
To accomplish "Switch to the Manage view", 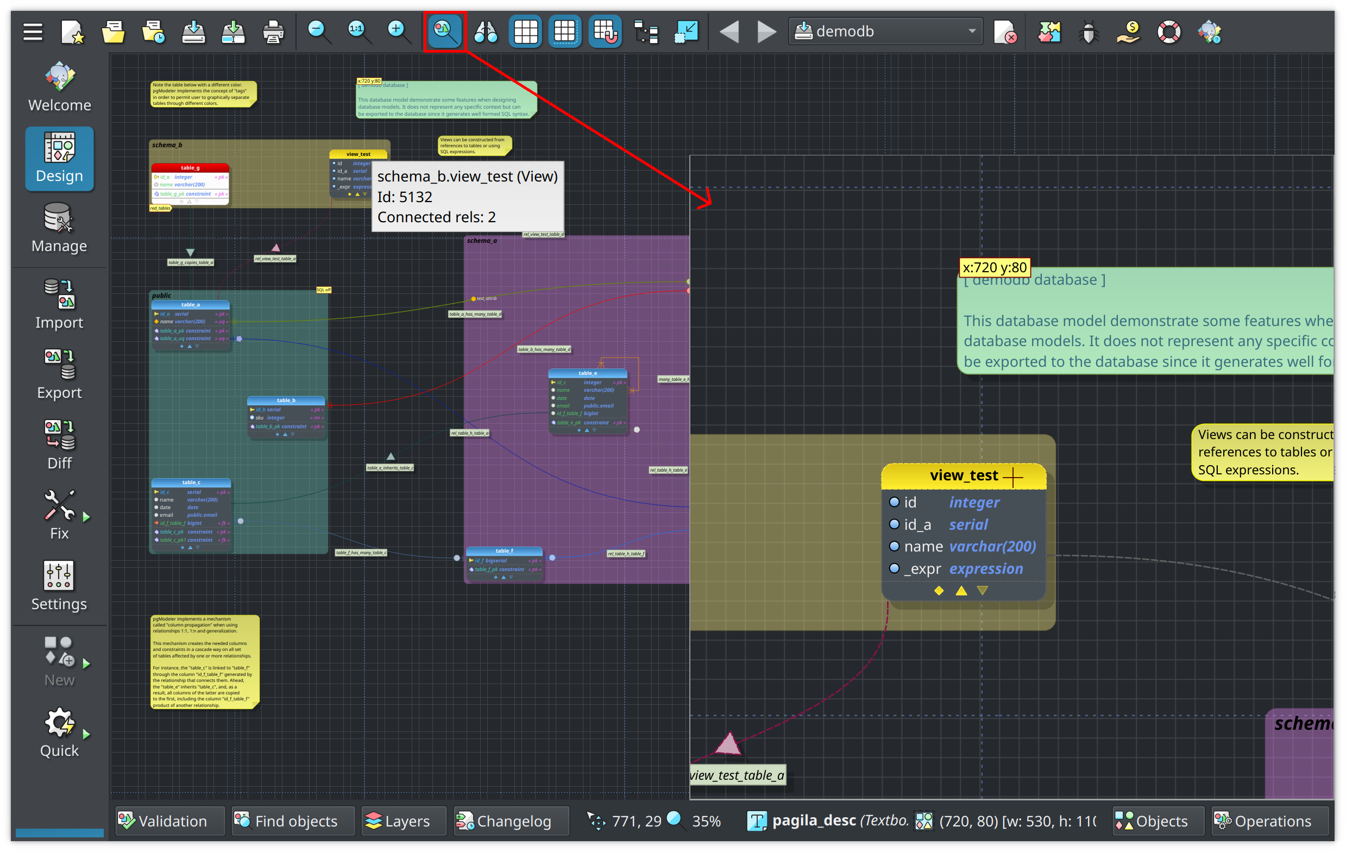I will click(59, 228).
